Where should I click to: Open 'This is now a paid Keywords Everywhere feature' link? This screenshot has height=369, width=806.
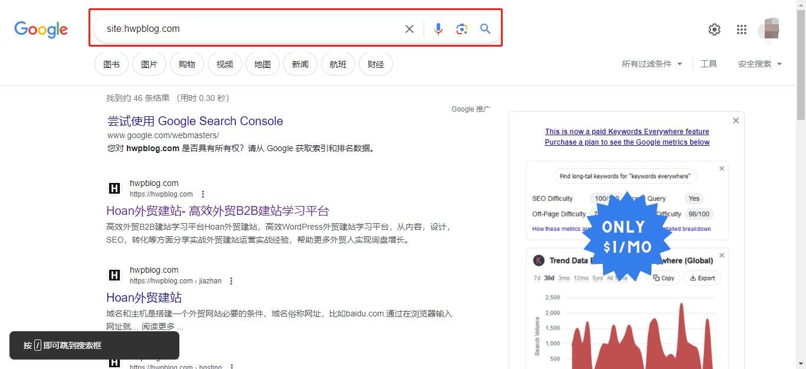coord(627,132)
